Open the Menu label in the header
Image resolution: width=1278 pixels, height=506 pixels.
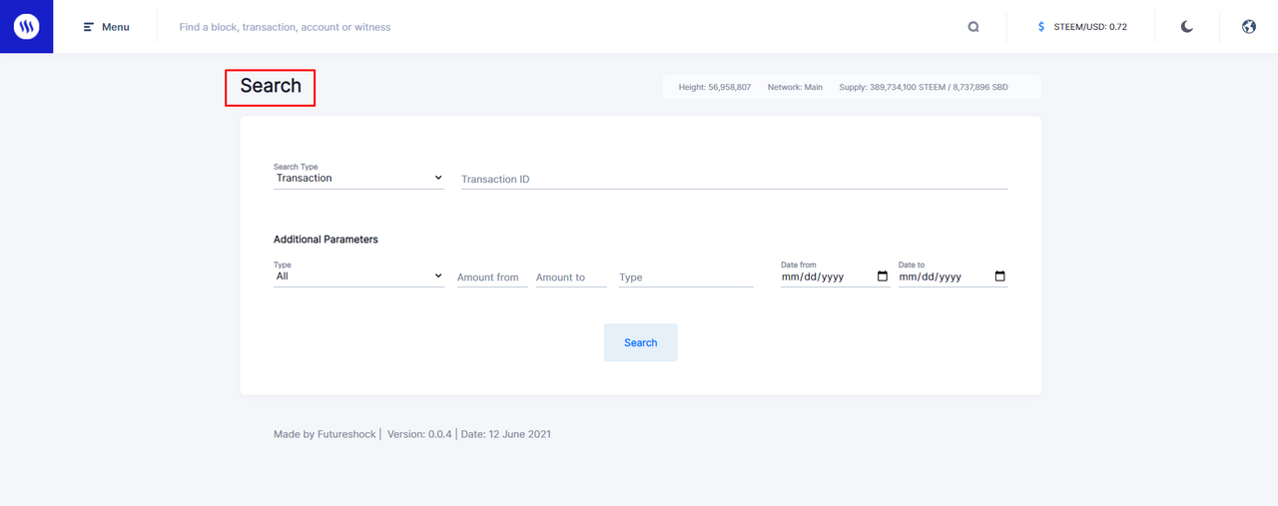(116, 27)
